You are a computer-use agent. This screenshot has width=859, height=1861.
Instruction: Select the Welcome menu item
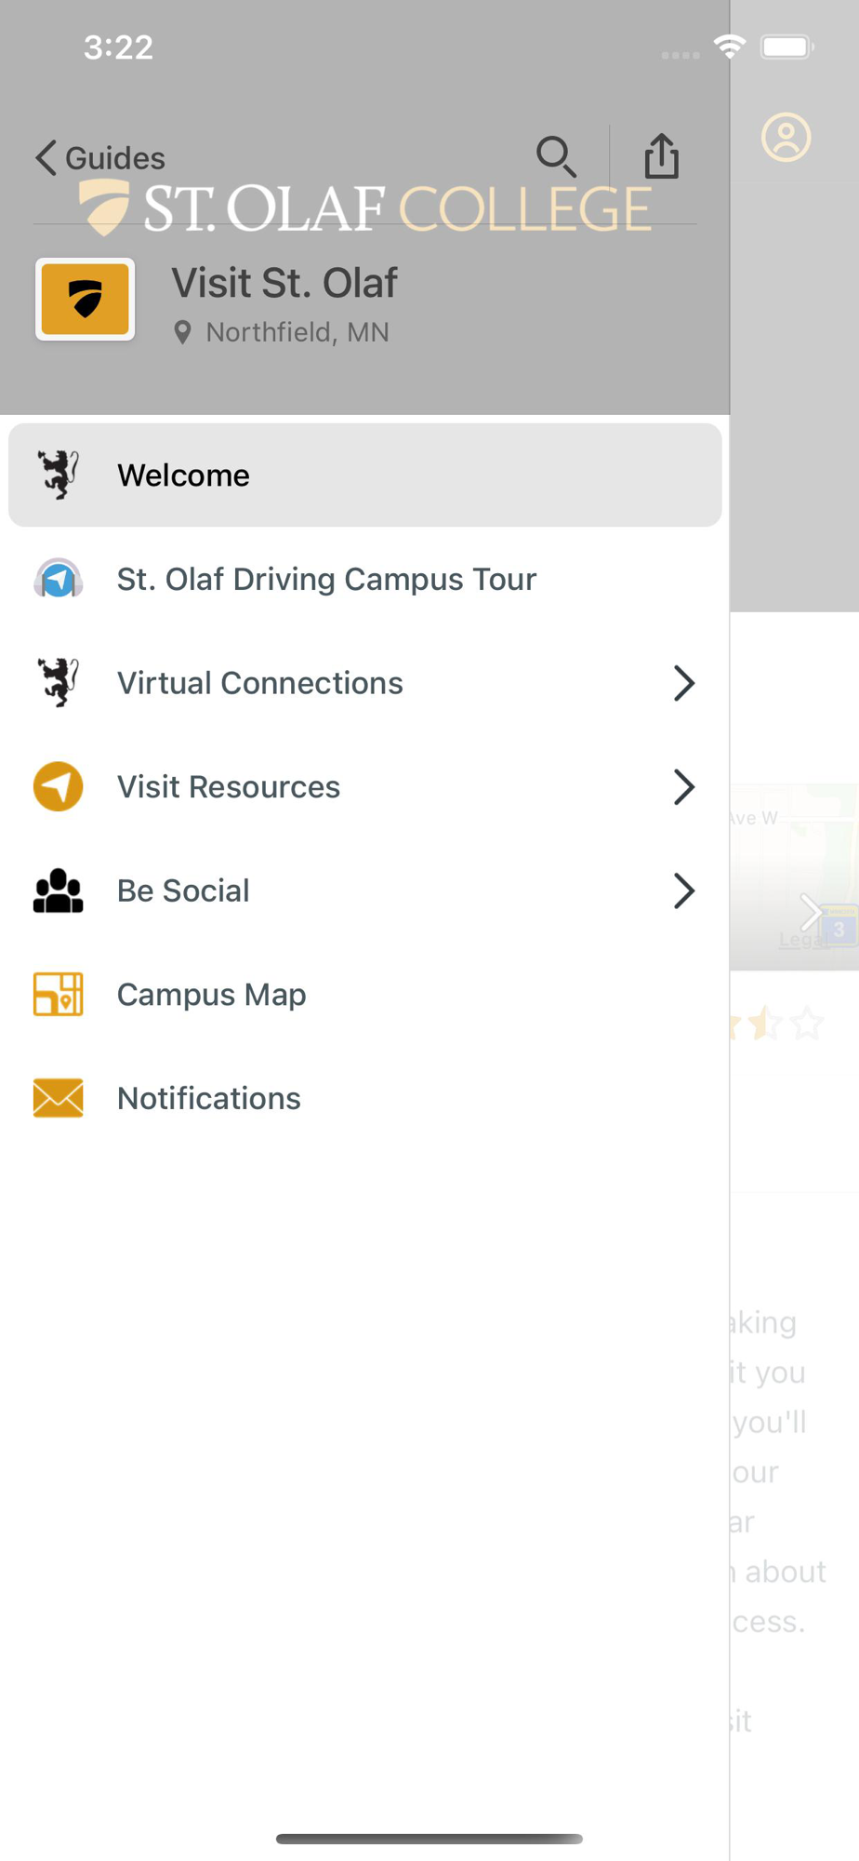pos(365,475)
